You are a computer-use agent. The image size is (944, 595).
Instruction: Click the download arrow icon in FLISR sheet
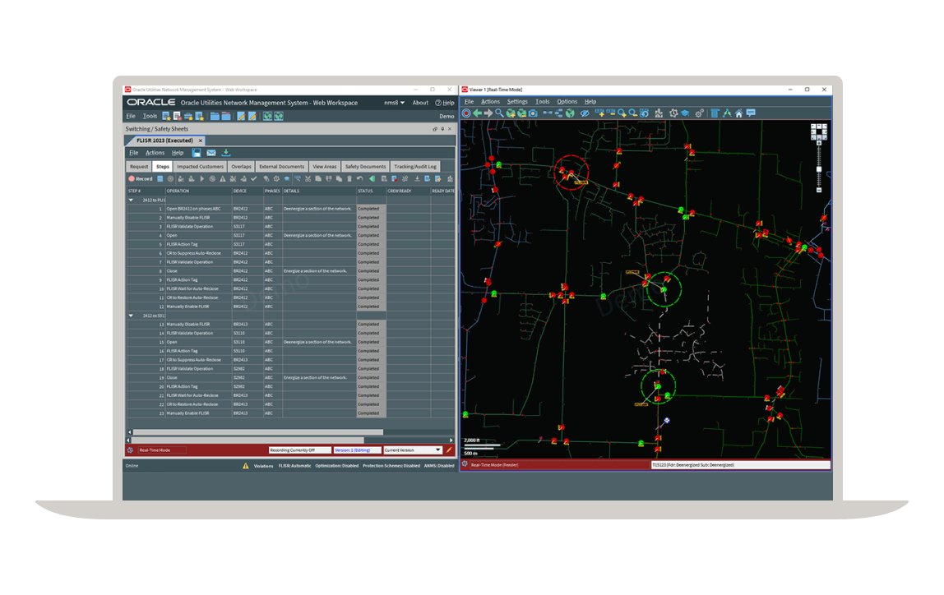(x=226, y=153)
